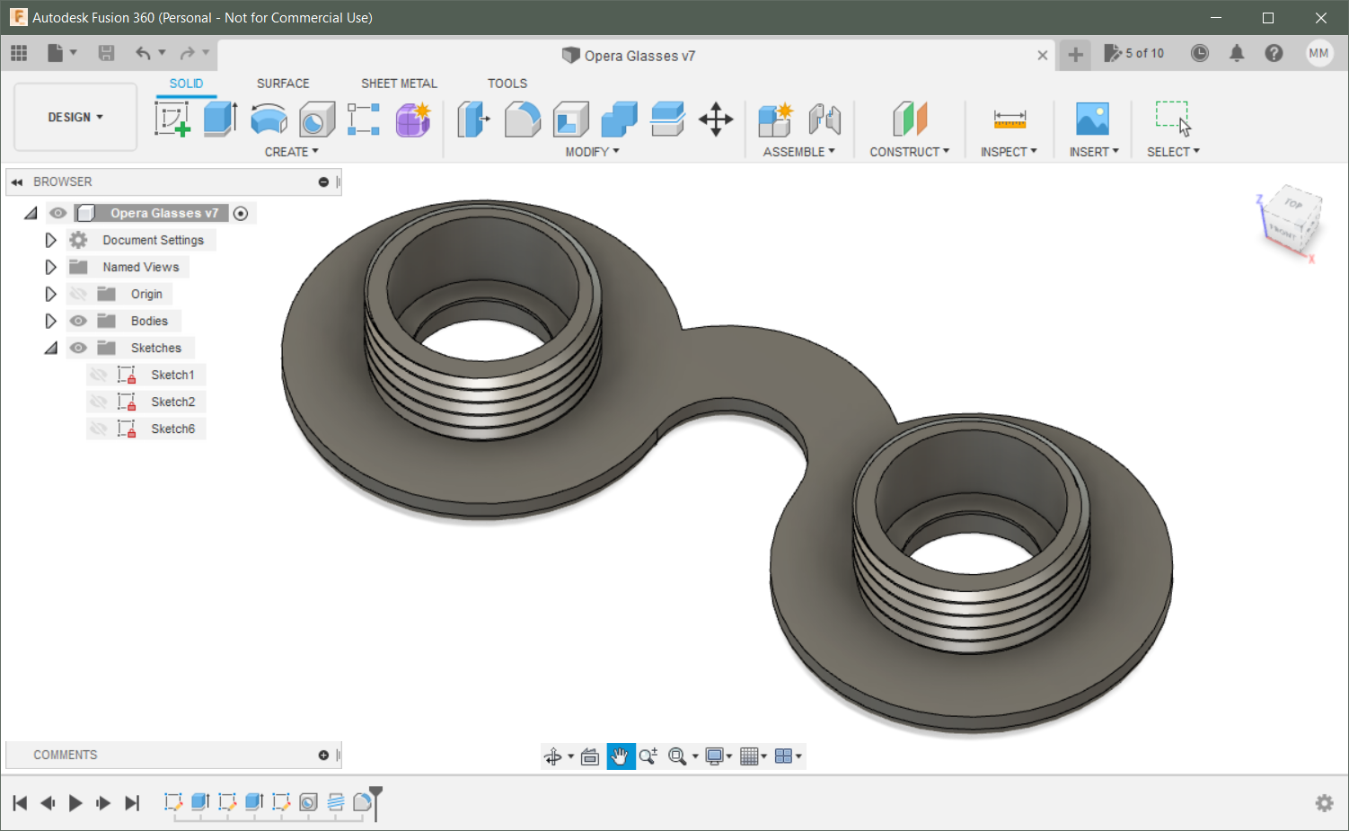This screenshot has height=831, width=1349.
Task: Open the CREATE menu dropdown
Action: click(291, 152)
